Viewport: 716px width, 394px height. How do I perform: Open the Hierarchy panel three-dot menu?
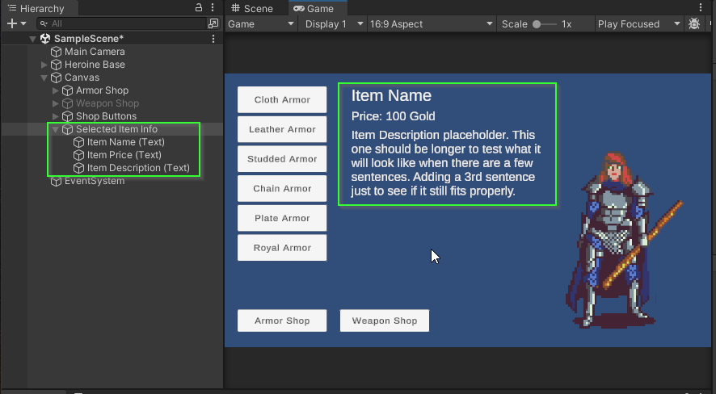click(x=213, y=8)
